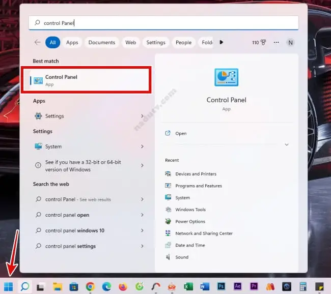Screen dimensions: 331x294
Task: Click the taskbar Search magnifier icon
Action: coord(25,286)
